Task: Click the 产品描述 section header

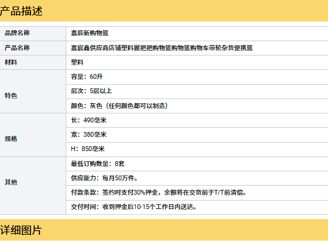Action: click(x=164, y=11)
